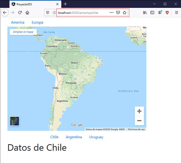Navigate to Chile link below map
This screenshot has width=181, height=163.
pyautogui.click(x=54, y=137)
